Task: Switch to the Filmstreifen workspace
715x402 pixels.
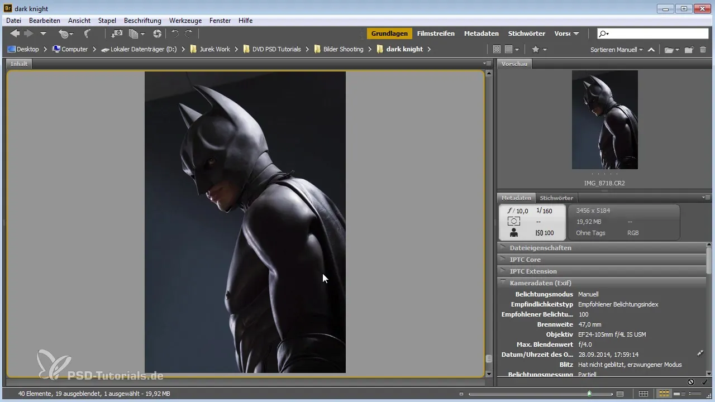Action: pyautogui.click(x=436, y=33)
